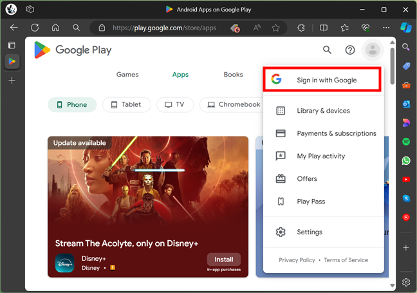Open a new tab with plus icon
417x293 pixels.
(x=12, y=80)
